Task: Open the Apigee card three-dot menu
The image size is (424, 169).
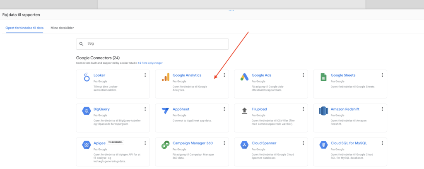Action: (x=145, y=143)
